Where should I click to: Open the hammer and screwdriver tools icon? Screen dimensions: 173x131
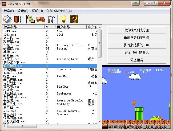pyautogui.click(x=51, y=19)
